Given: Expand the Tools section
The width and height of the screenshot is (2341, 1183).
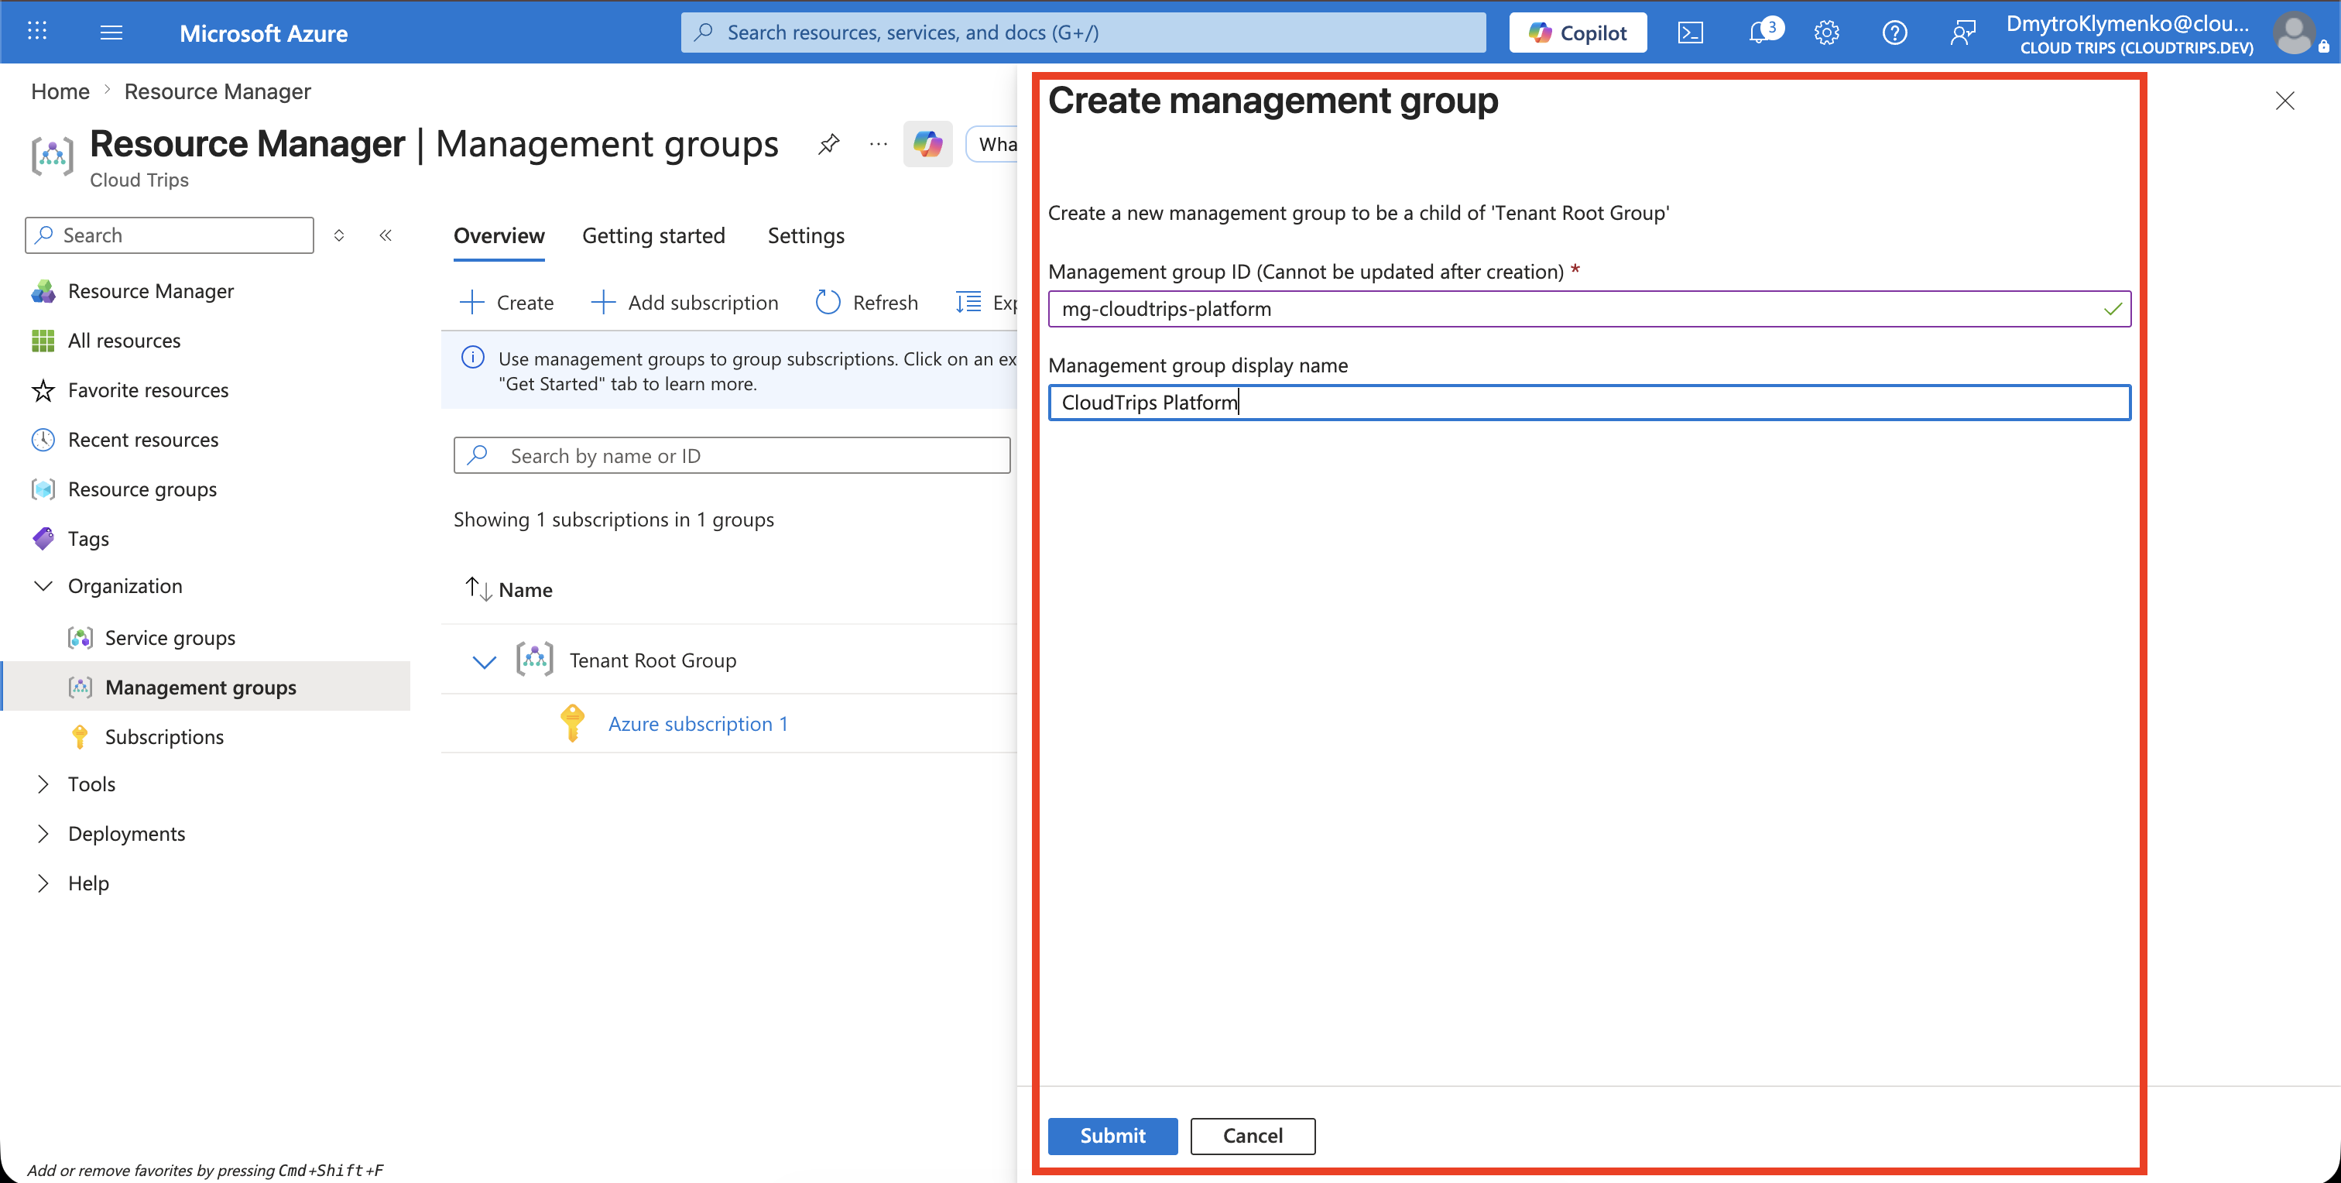Looking at the screenshot, I should pos(42,784).
